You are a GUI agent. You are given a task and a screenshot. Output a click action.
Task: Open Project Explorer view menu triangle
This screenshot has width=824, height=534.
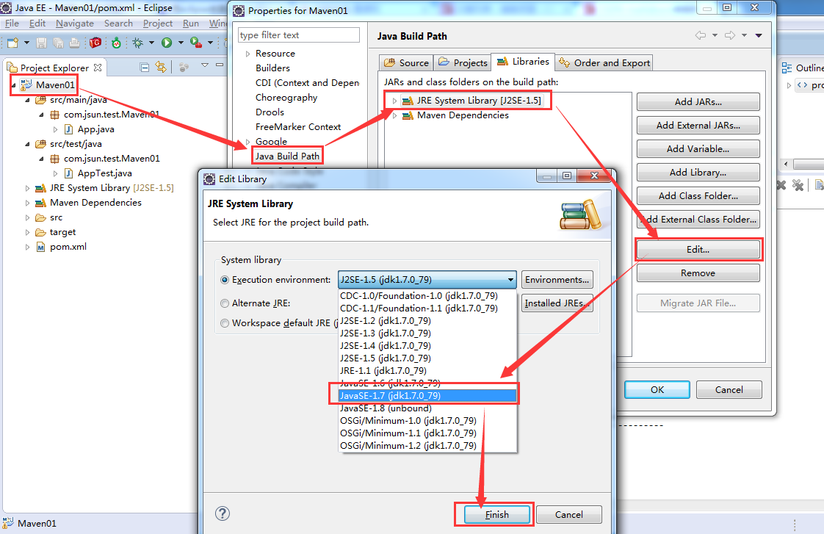(204, 65)
